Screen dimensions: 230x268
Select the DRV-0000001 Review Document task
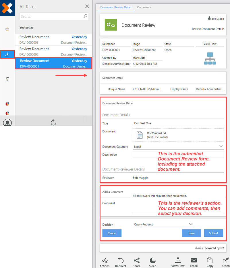pyautogui.click(x=53, y=64)
